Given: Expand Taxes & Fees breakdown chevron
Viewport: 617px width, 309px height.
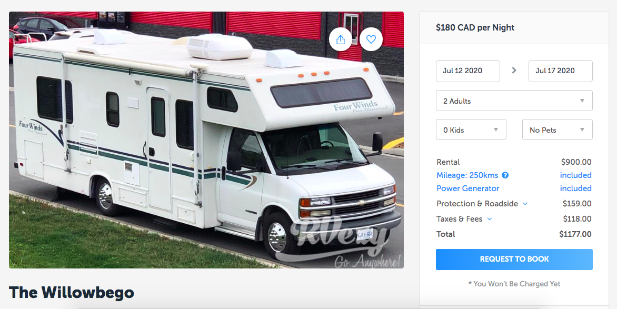Looking at the screenshot, I should click(x=490, y=220).
